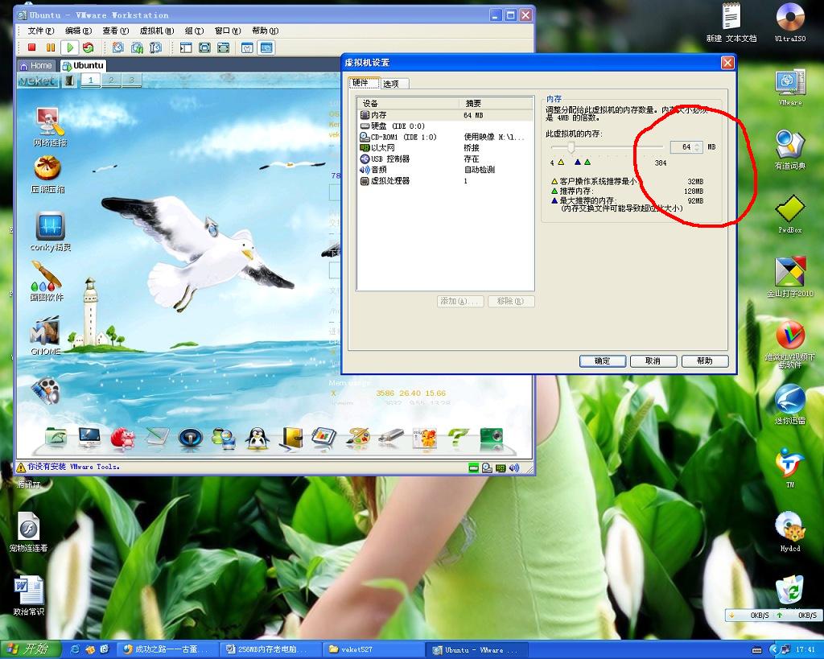
Task: Click the full screen mode icon
Action: click(224, 47)
